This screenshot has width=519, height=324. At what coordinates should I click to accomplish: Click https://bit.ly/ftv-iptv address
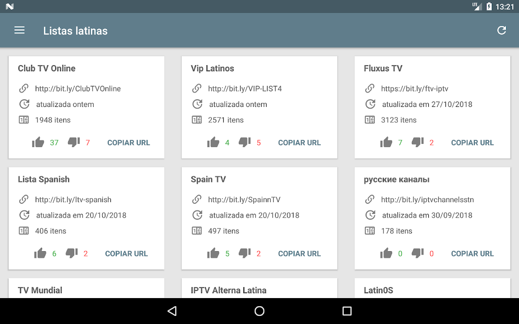click(x=414, y=89)
